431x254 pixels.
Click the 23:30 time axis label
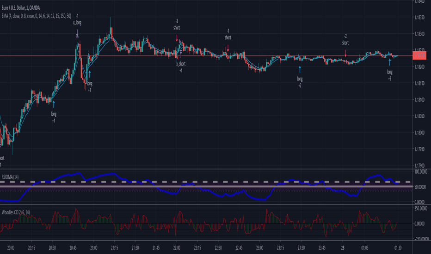coord(301,248)
